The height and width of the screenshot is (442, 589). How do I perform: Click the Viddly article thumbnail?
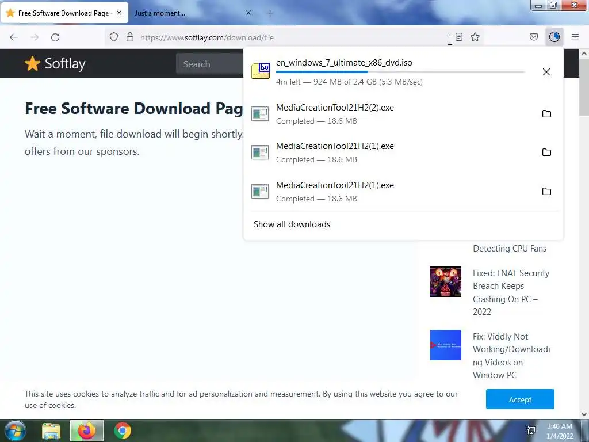[446, 345]
